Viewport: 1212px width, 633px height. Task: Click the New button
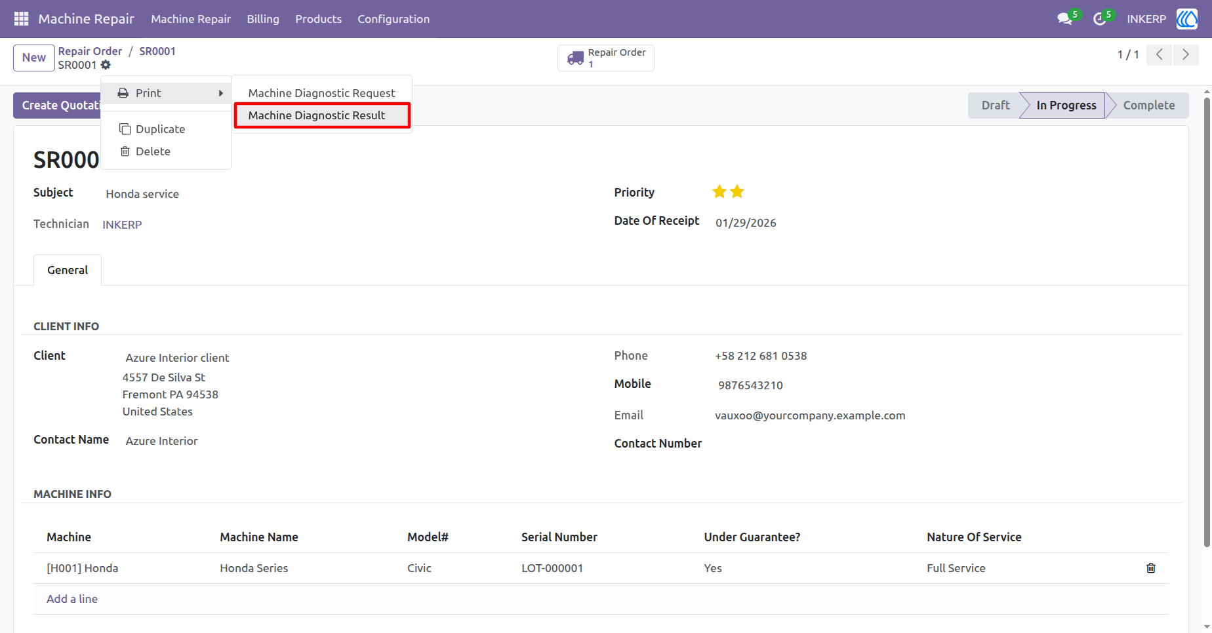(33, 58)
